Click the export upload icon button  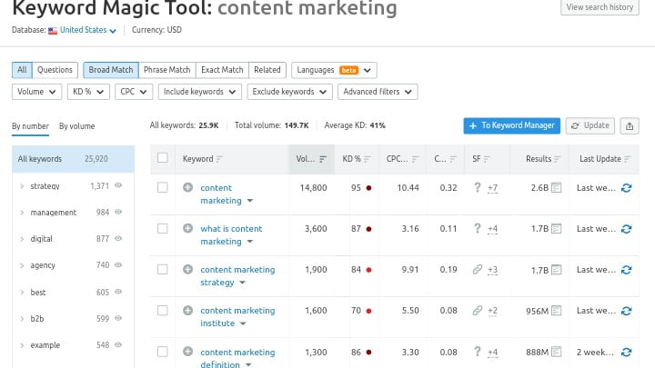(630, 125)
